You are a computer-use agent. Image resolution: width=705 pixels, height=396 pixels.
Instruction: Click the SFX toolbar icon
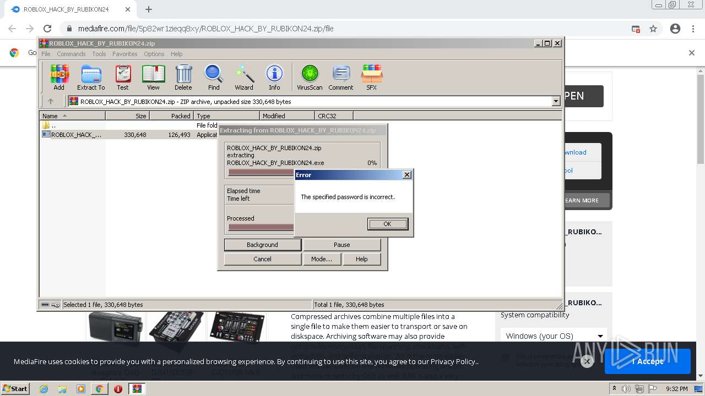[x=372, y=78]
